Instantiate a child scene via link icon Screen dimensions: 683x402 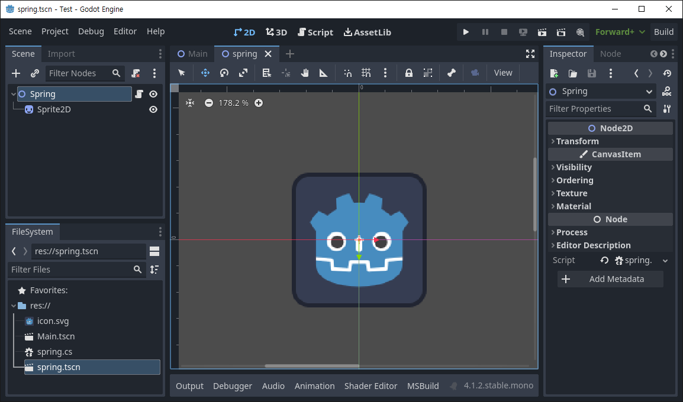tap(35, 73)
